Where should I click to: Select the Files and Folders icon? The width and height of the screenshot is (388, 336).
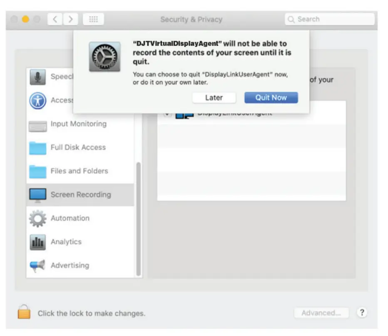[x=37, y=171]
